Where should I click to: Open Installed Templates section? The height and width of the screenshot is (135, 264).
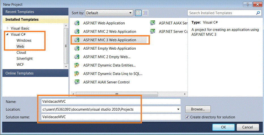tap(35, 20)
